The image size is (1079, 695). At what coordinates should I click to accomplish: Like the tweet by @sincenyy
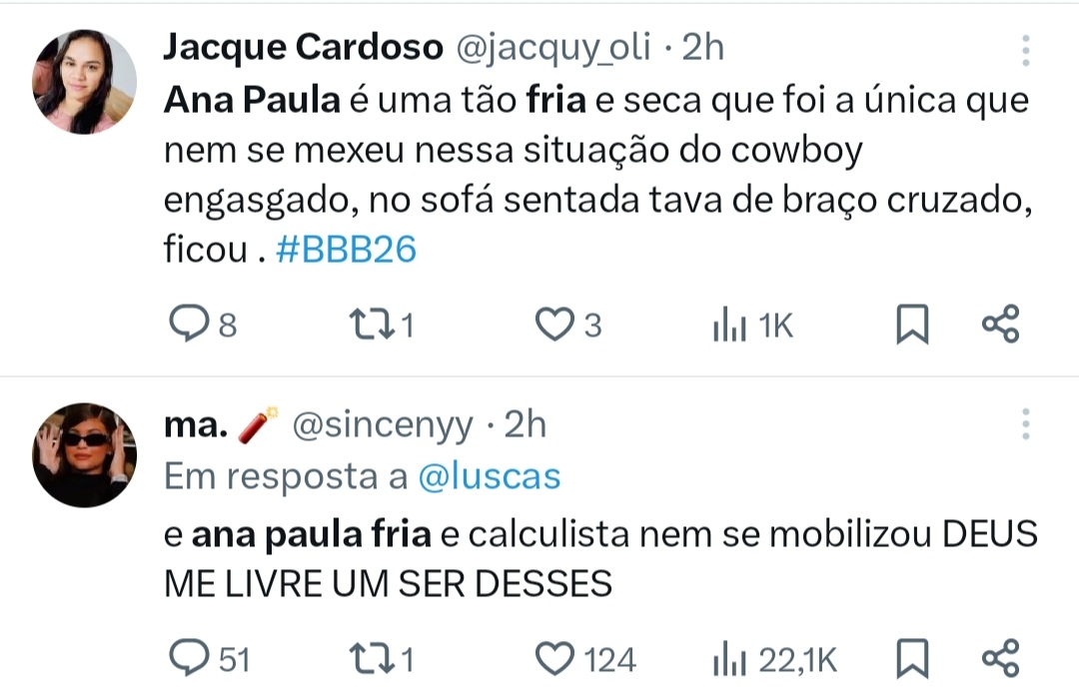tap(551, 659)
